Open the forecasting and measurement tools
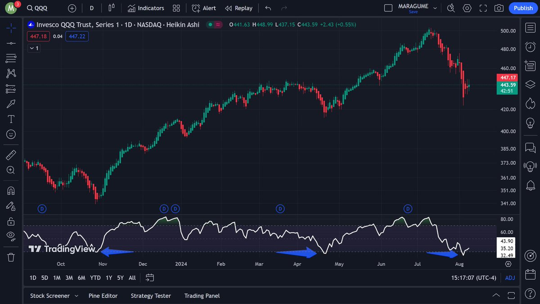The image size is (540, 304). (x=11, y=89)
